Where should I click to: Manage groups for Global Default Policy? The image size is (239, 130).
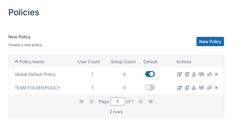click(x=202, y=74)
